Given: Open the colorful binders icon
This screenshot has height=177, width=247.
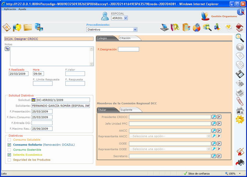Looking at the screenshot, I should 175,28.
